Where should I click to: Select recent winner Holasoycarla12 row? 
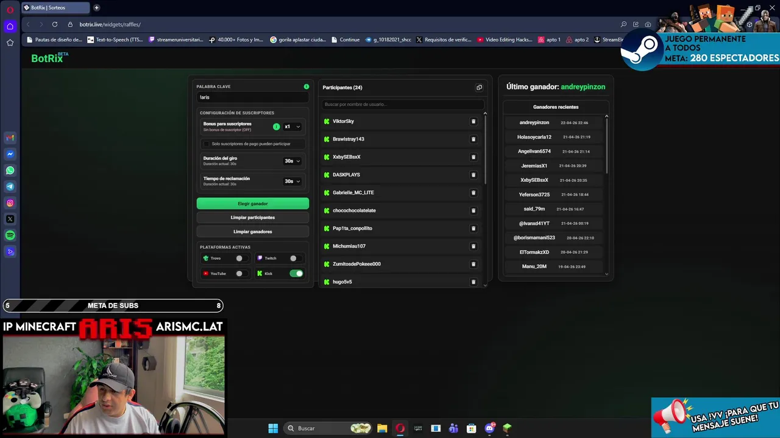pyautogui.click(x=554, y=137)
